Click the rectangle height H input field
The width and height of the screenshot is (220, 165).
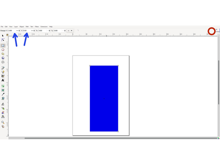tap(27, 30)
